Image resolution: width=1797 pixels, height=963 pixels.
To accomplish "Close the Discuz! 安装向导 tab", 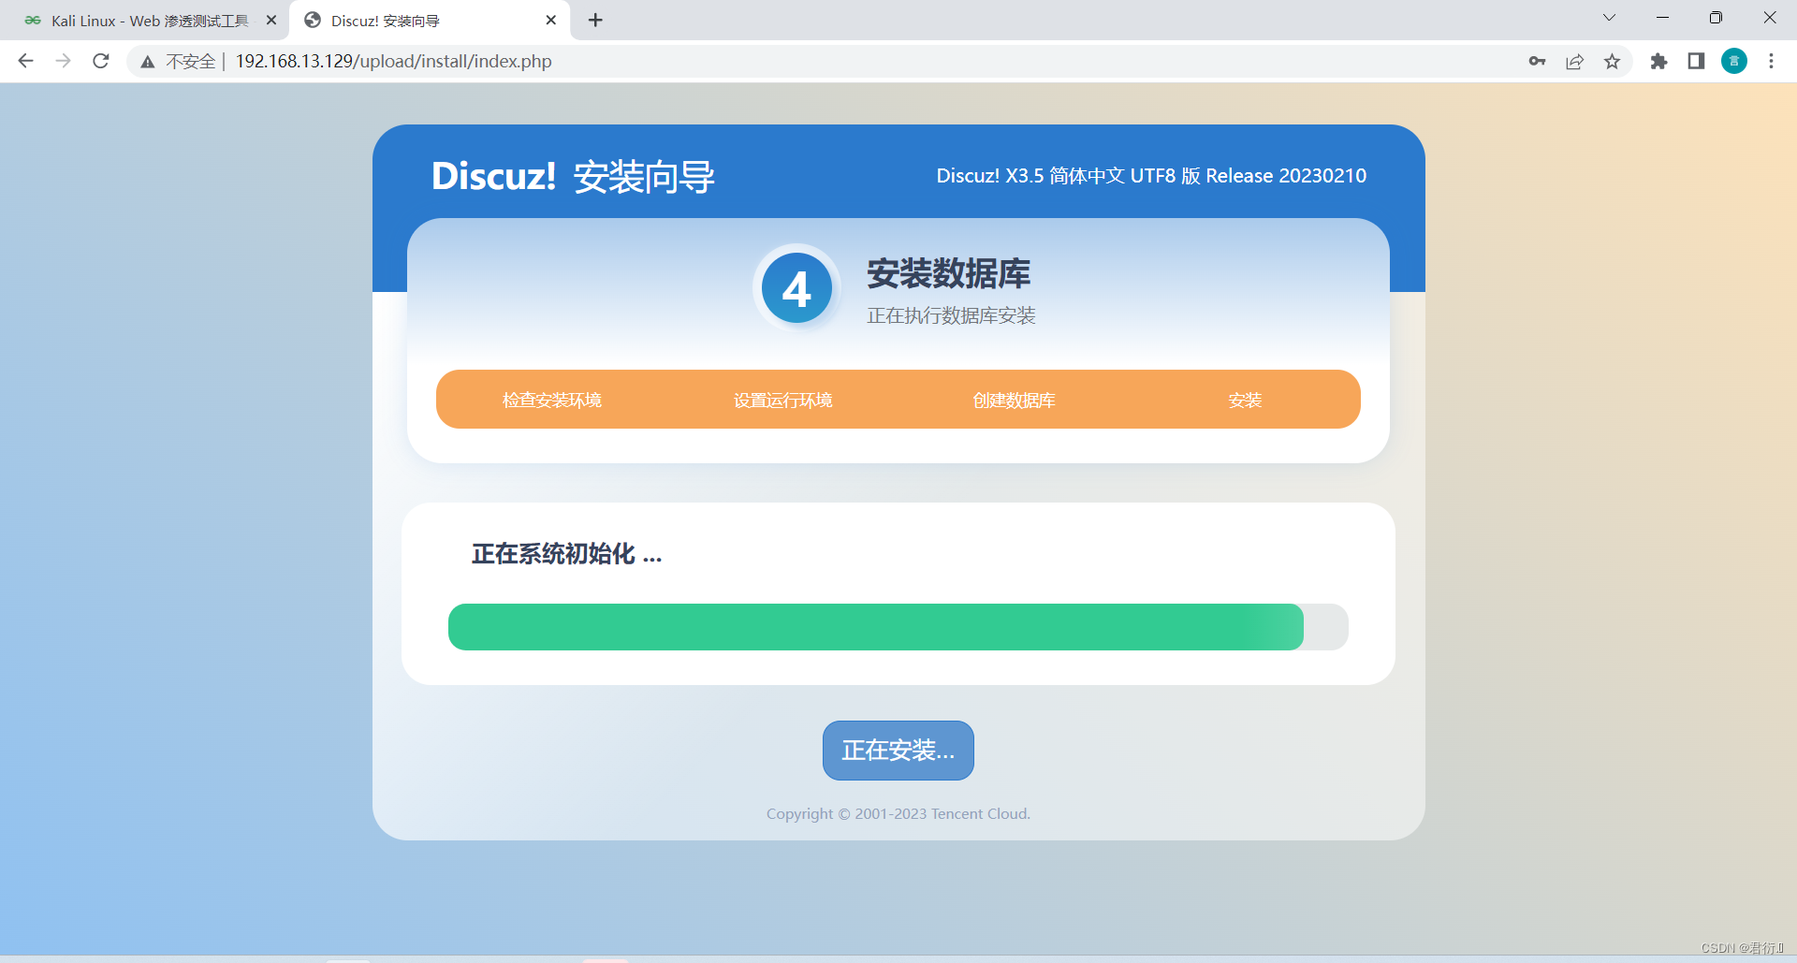I will tap(550, 20).
